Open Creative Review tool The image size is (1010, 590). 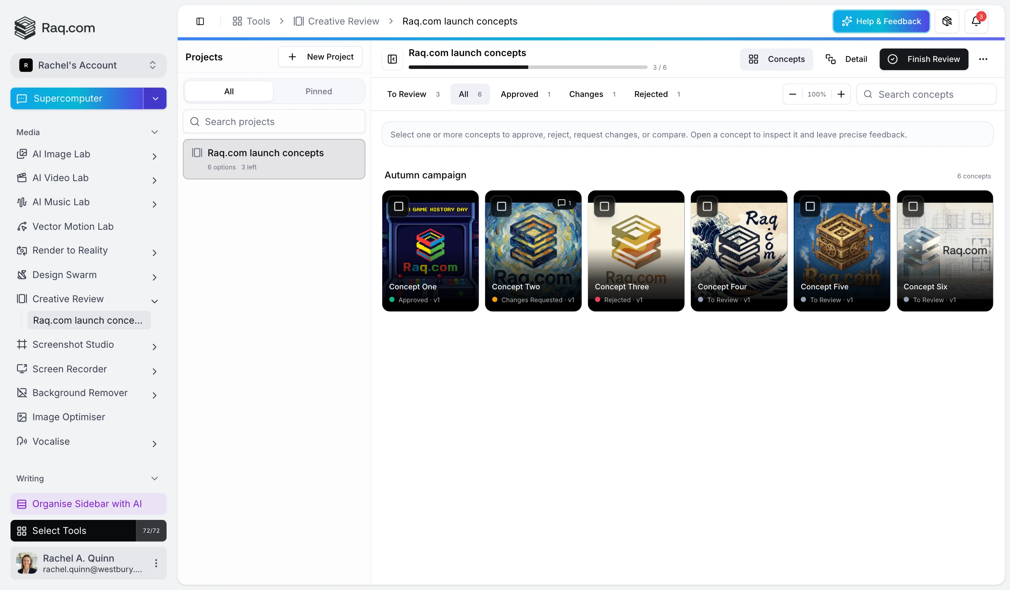click(68, 299)
